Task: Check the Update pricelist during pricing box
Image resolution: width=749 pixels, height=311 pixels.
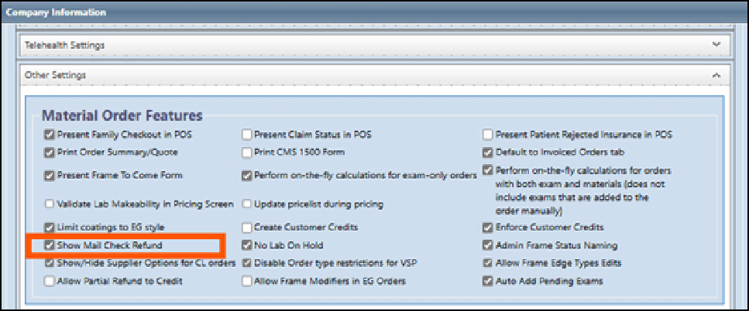Action: pos(247,204)
